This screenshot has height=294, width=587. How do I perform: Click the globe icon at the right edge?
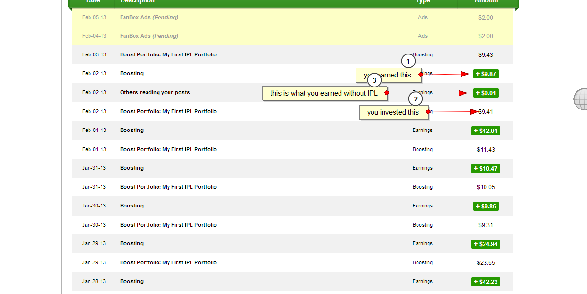point(580,99)
